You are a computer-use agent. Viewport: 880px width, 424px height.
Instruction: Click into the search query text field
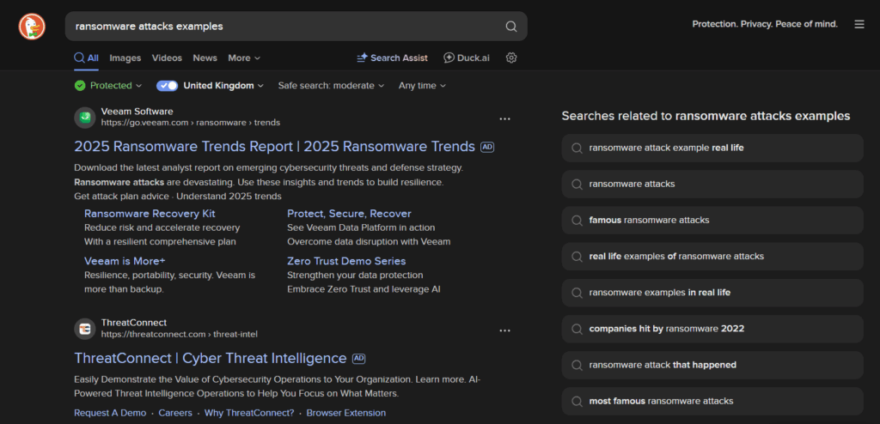[x=284, y=27]
